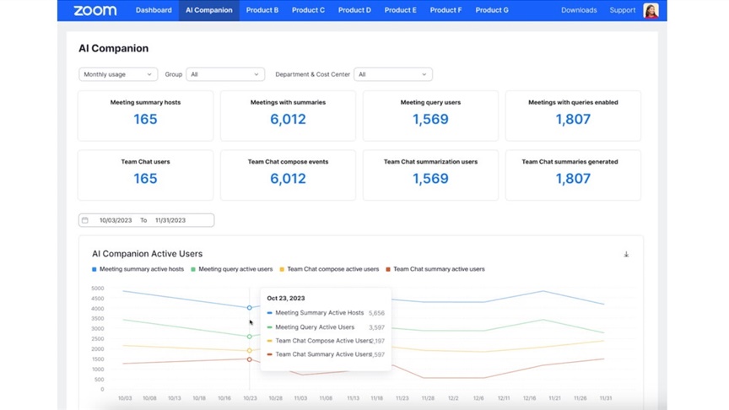Select the Meeting summary hosts card
The height and width of the screenshot is (410, 729).
(145, 116)
